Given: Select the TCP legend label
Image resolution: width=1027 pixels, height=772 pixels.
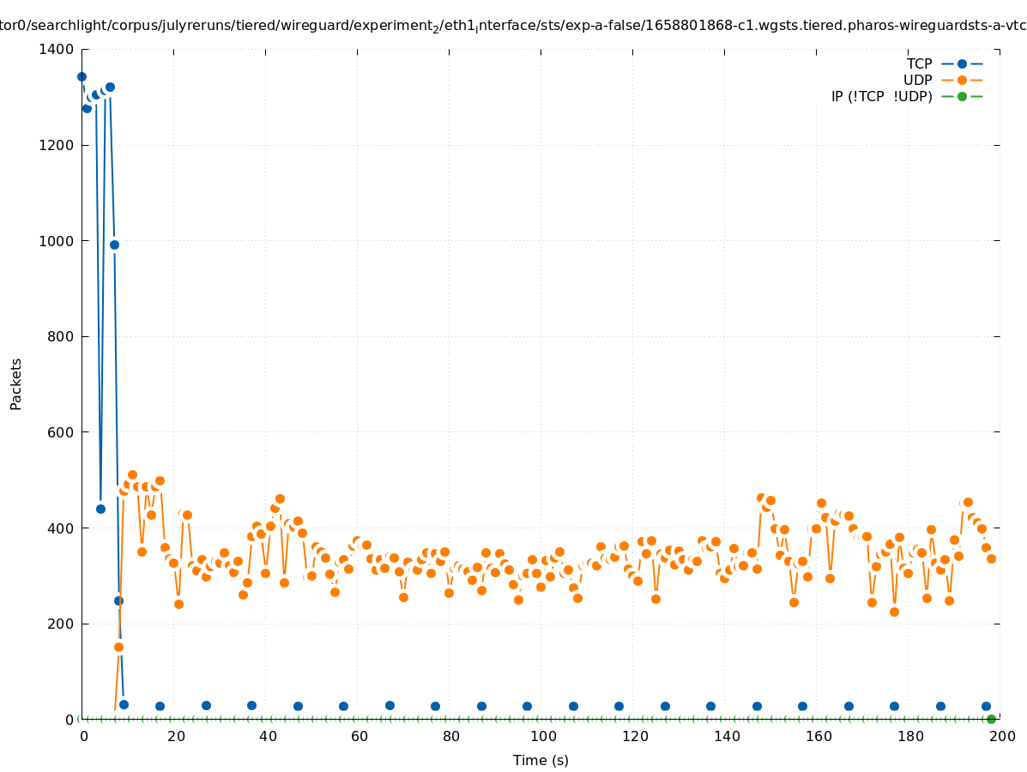Looking at the screenshot, I should [919, 63].
